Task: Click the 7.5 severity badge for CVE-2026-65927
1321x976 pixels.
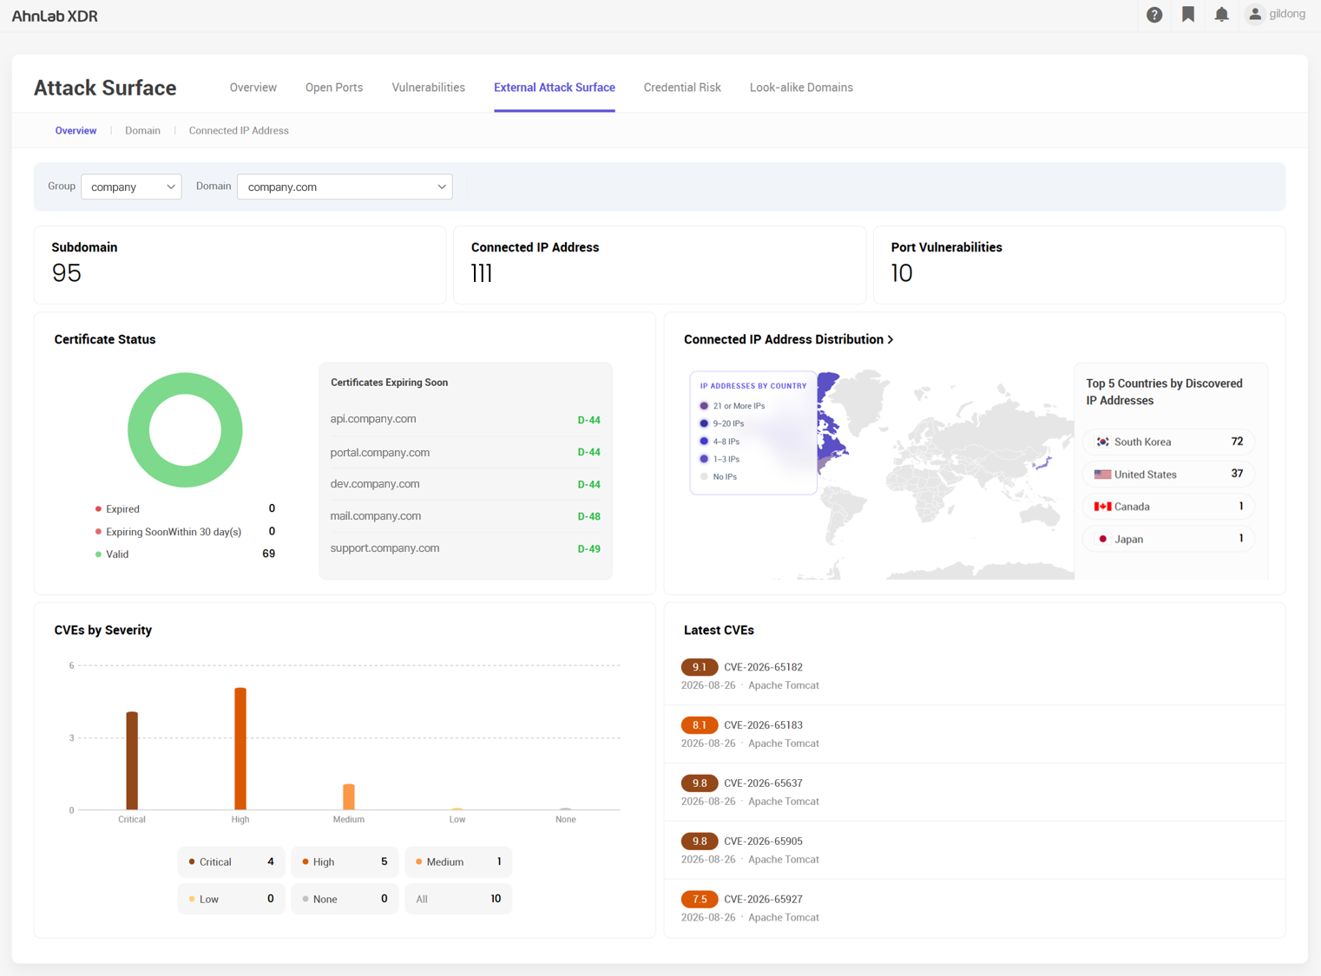Action: 700,900
